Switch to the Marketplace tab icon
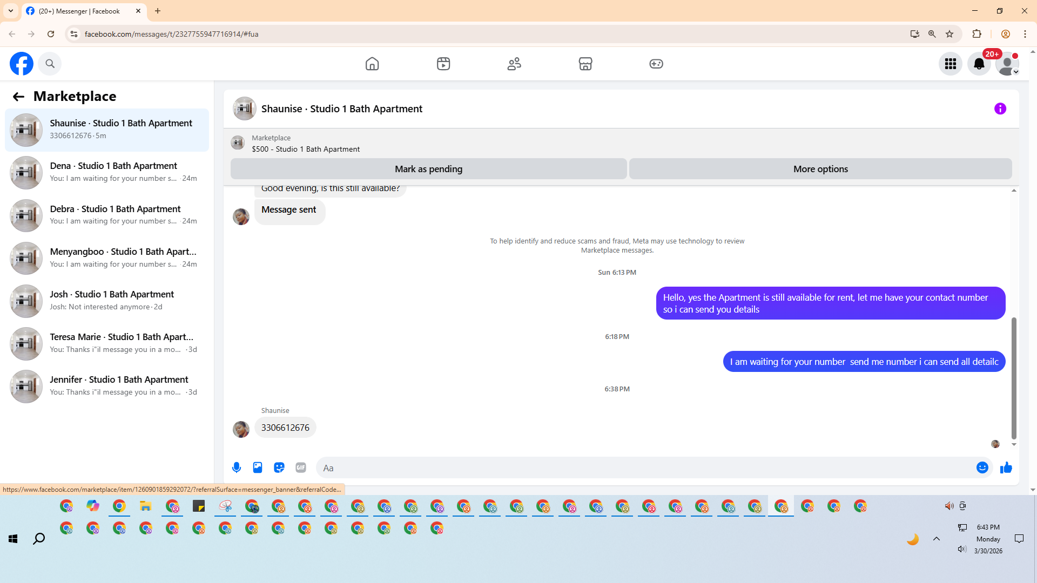 pos(585,64)
